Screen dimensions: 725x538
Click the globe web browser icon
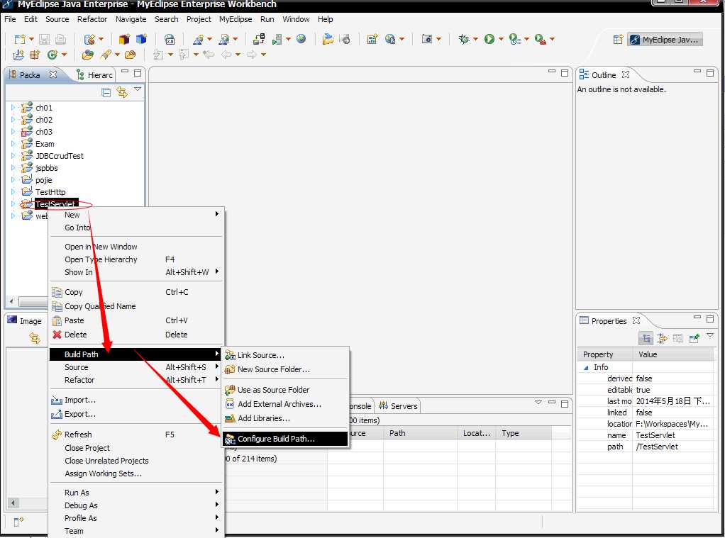click(301, 39)
